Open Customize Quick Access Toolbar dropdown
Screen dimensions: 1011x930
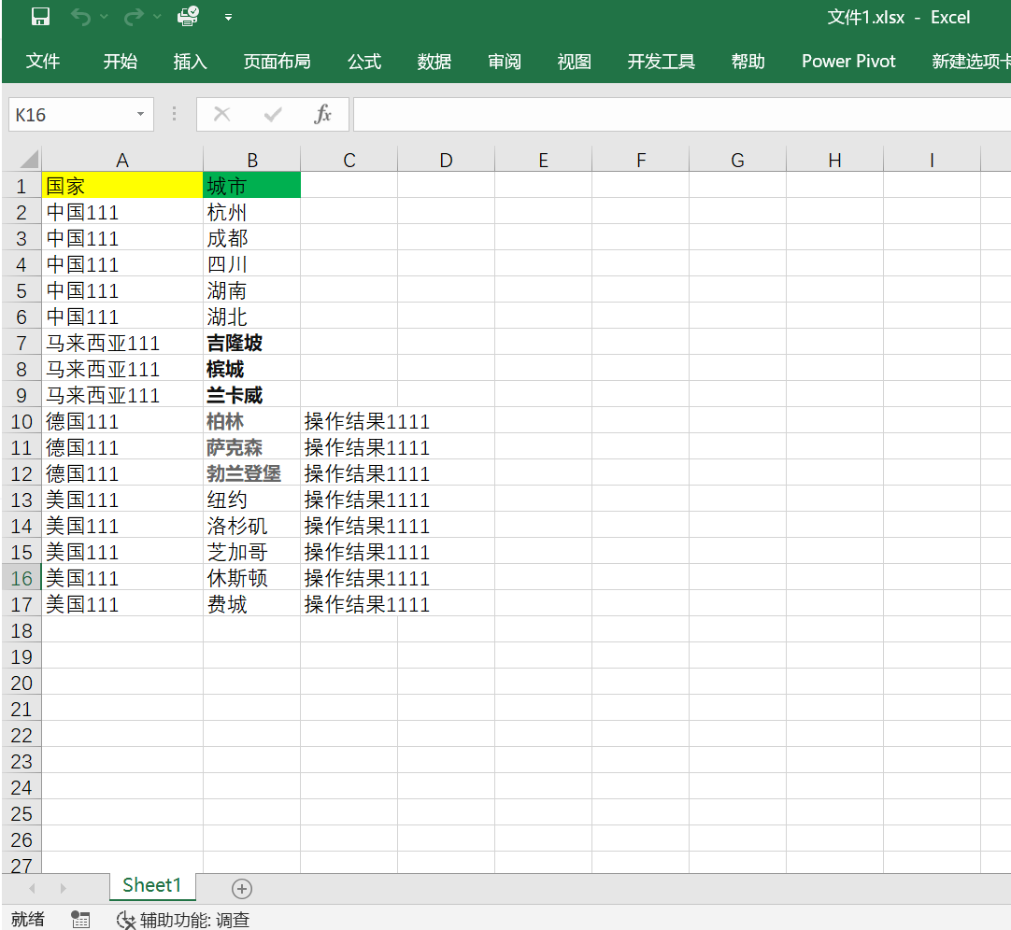click(x=229, y=17)
